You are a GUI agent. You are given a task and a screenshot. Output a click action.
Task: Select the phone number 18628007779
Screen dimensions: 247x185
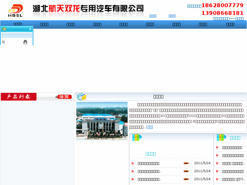tap(223, 5)
